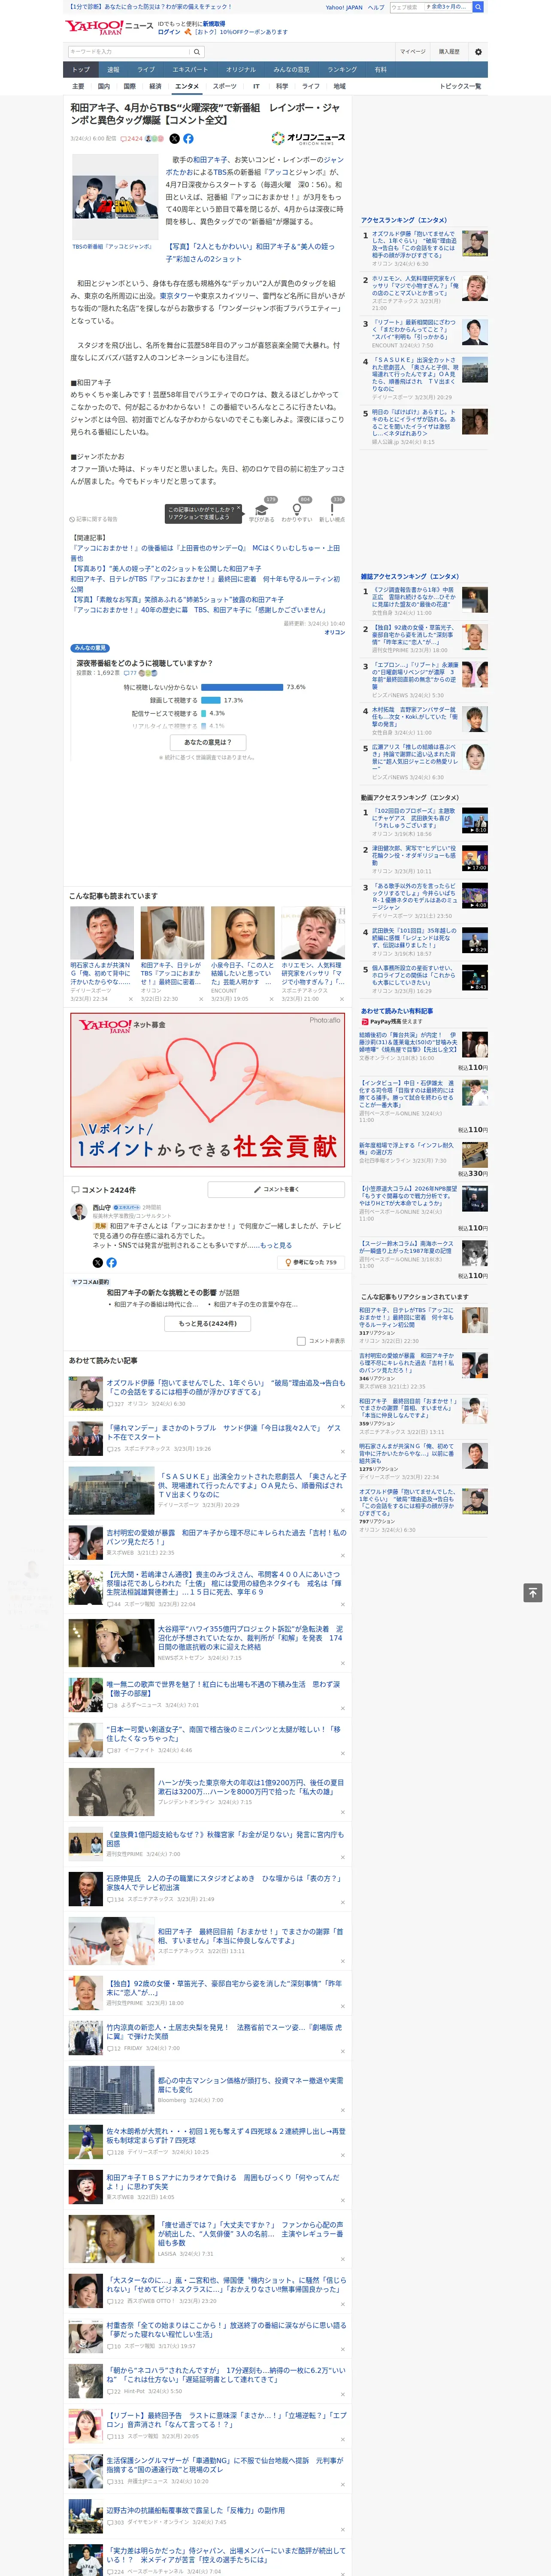Open related link 上田晋也のサンデーQ article
This screenshot has height=2576, width=551.
(205, 553)
